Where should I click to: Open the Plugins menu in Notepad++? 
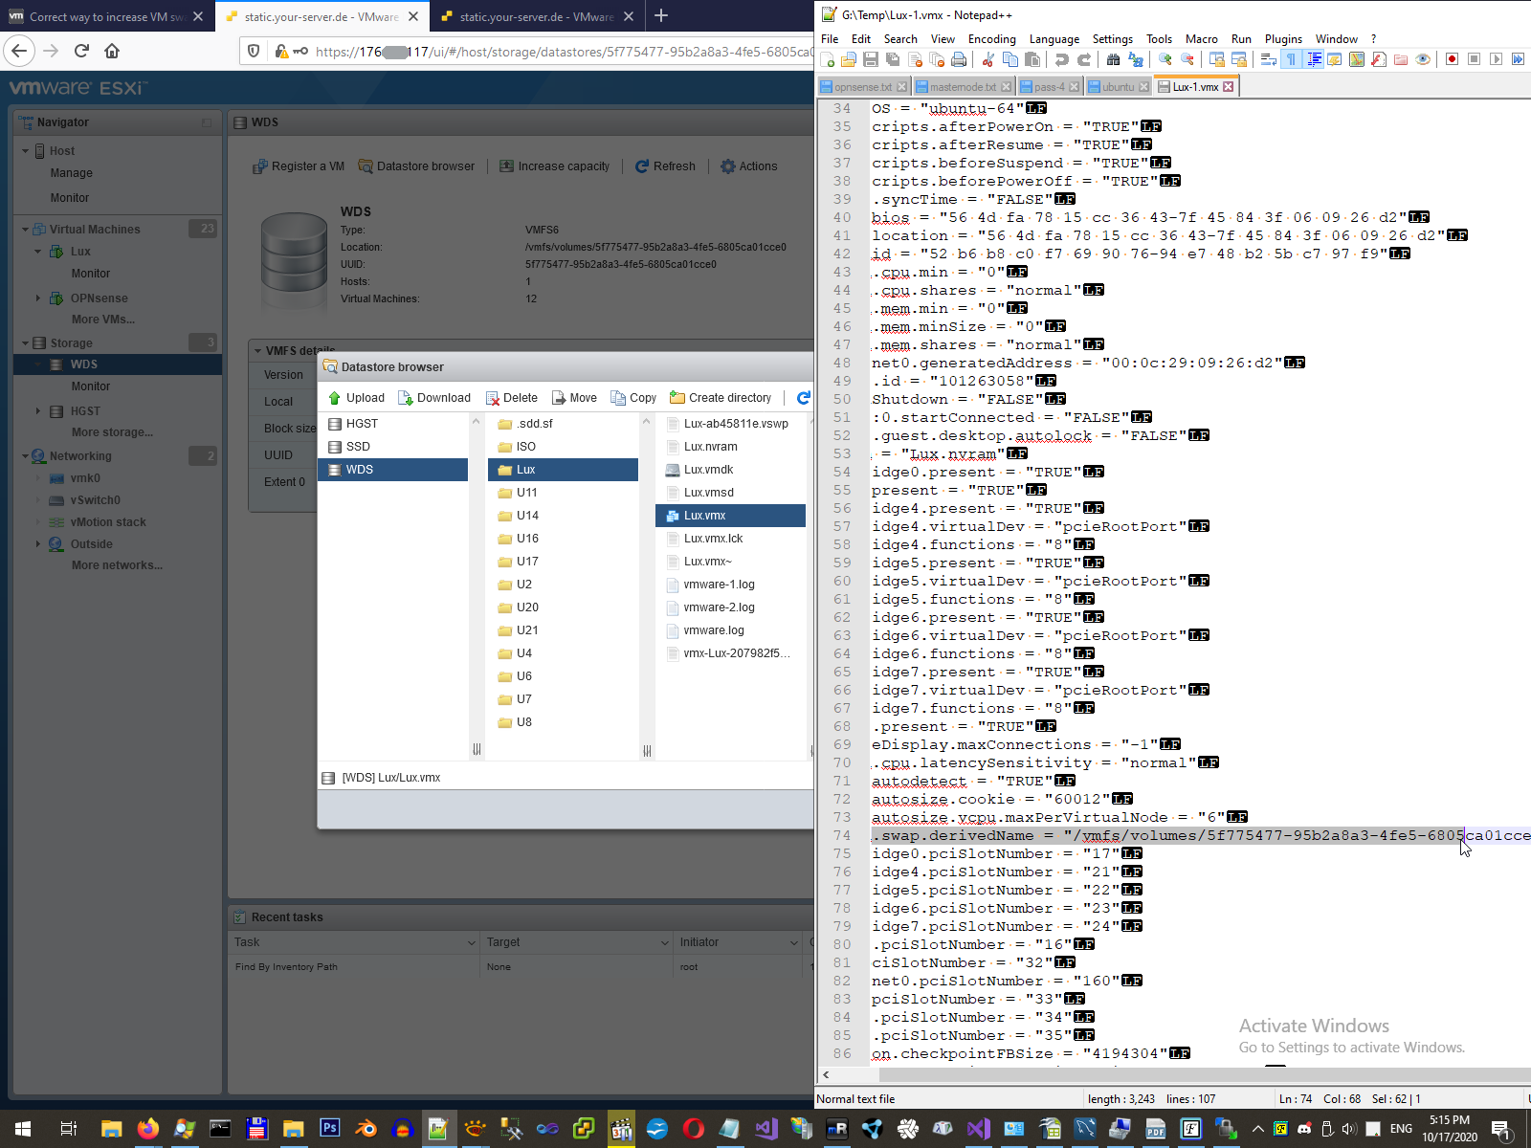point(1283,39)
